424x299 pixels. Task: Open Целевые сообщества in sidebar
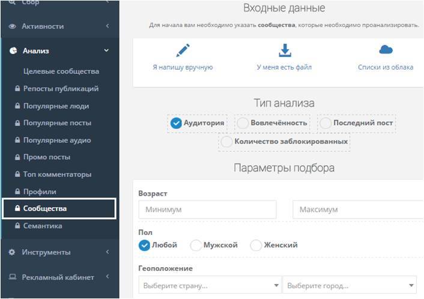[x=61, y=71]
